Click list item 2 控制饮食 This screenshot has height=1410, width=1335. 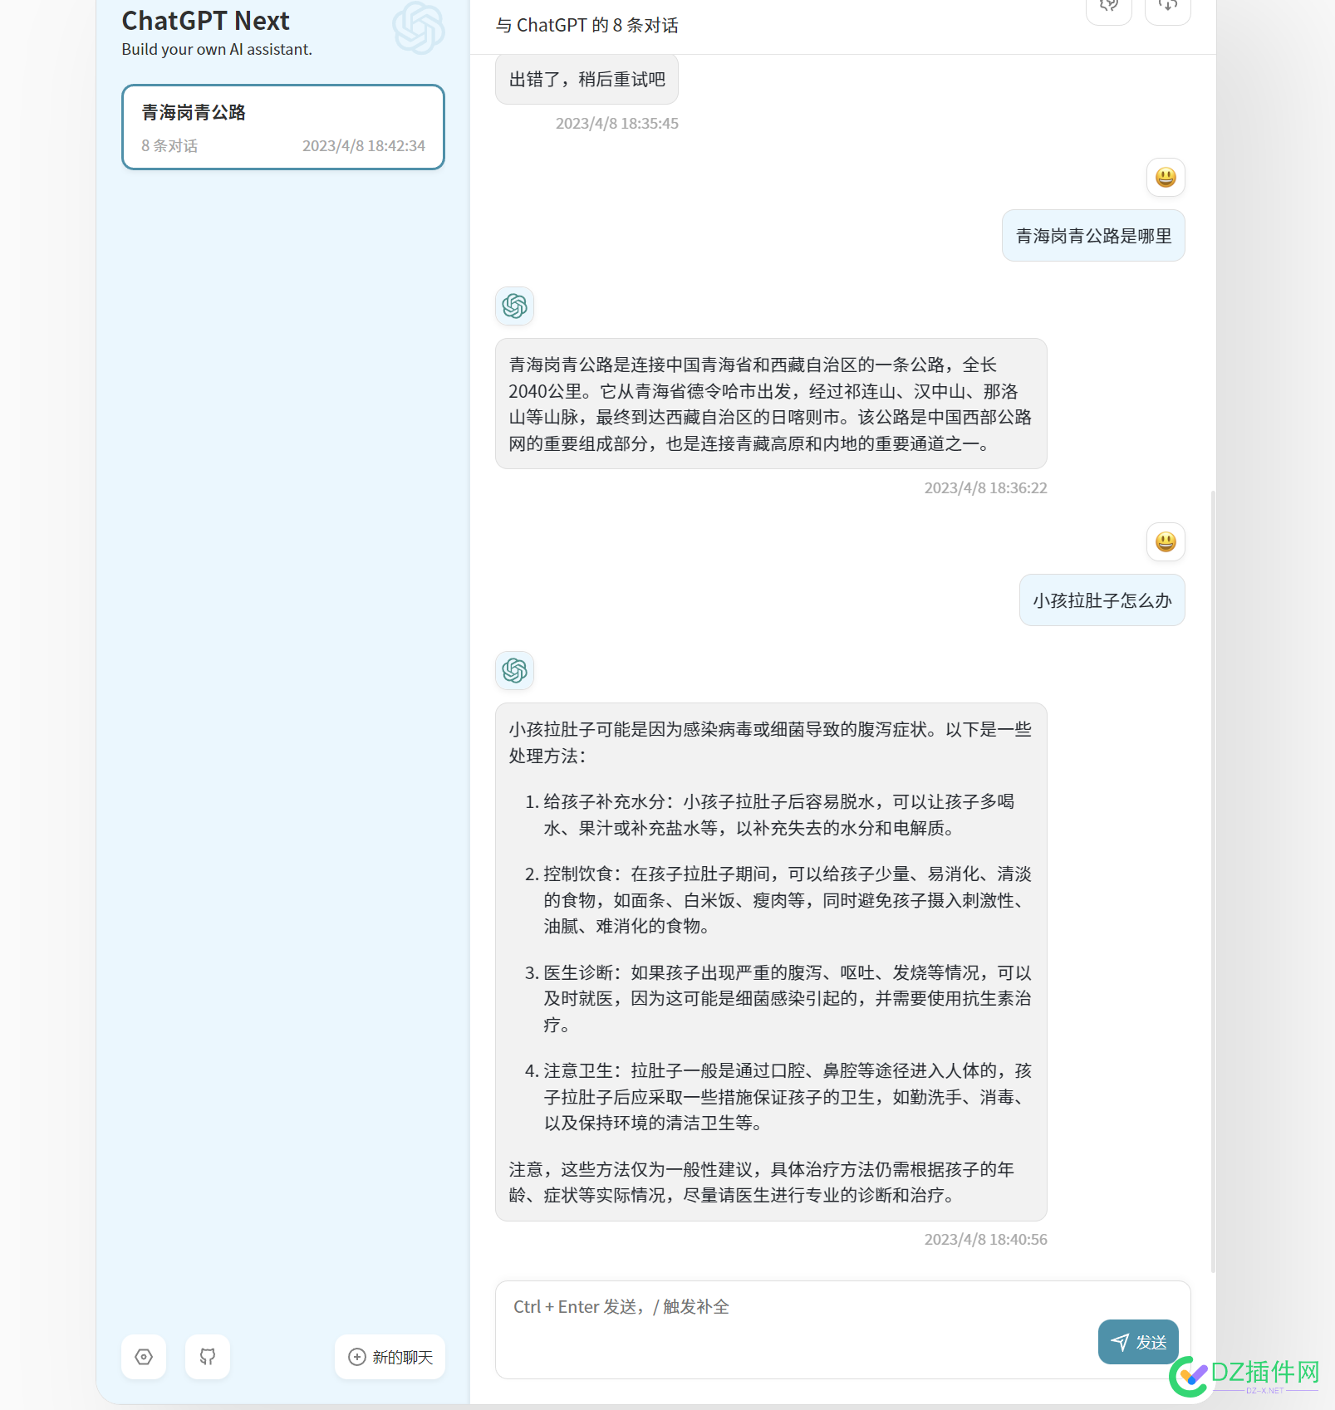[x=778, y=900]
